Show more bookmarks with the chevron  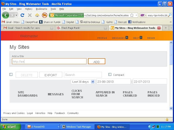click(171, 22)
